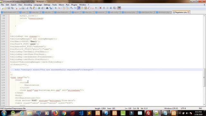Open the Window menu
The height and width of the screenshot is (116, 206).
click(x=82, y=5)
